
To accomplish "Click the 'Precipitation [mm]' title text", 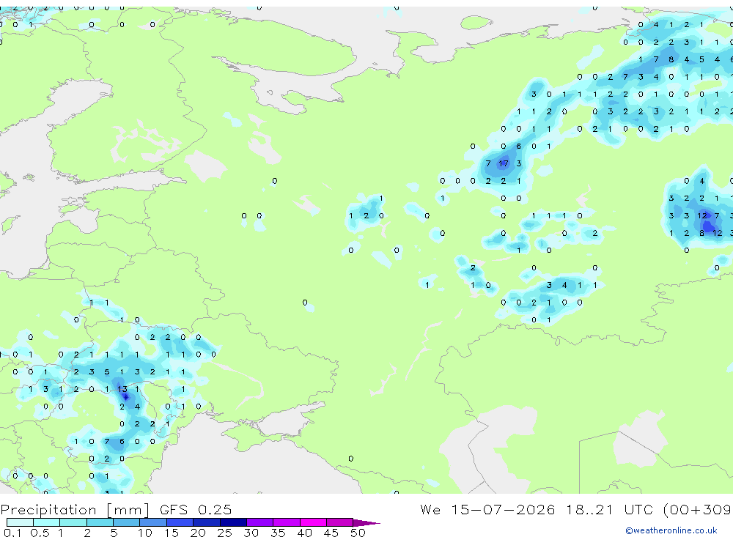I will coord(75,510).
